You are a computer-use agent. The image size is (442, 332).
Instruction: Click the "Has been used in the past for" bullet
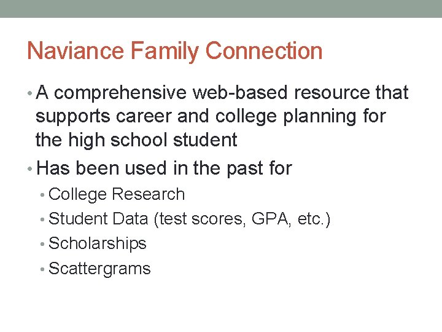(x=164, y=168)
